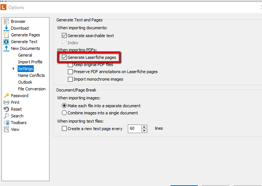262x186 pixels.
Task: Select Password in the tree
Action: click(19, 96)
